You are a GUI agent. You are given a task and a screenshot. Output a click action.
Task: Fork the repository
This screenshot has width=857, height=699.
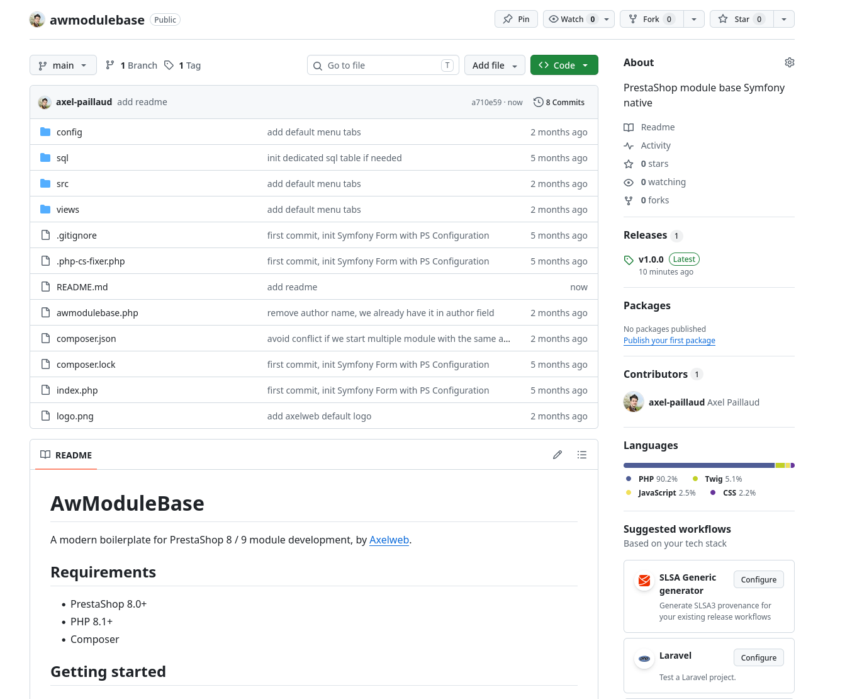[x=652, y=19]
